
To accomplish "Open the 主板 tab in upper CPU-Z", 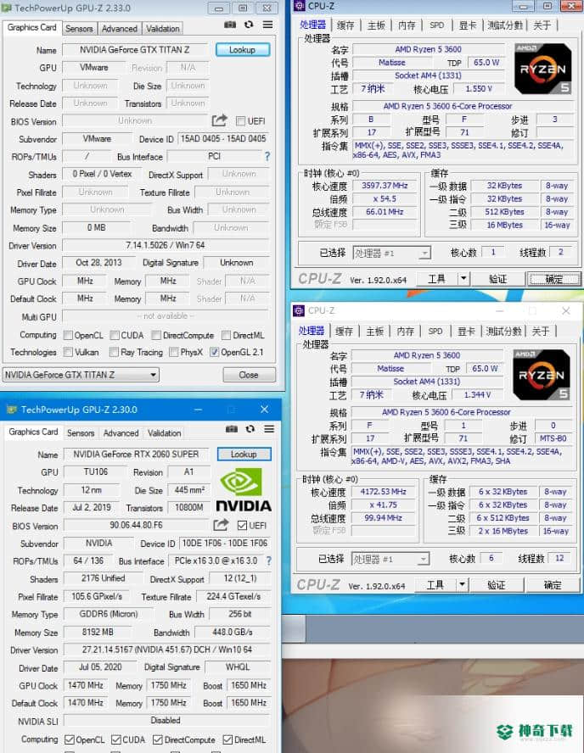I will (x=376, y=25).
